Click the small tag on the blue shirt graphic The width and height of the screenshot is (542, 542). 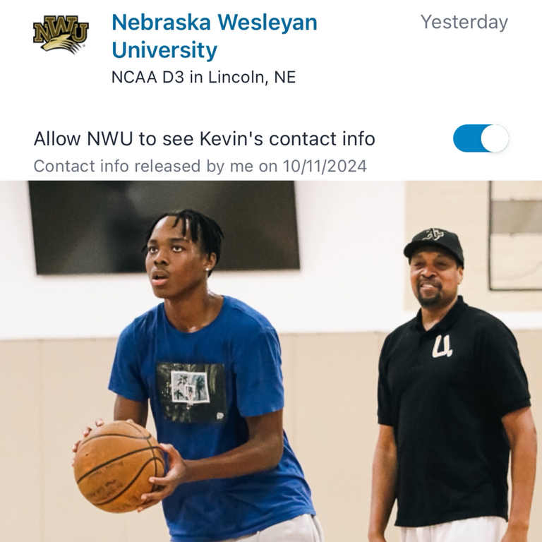coord(219,416)
